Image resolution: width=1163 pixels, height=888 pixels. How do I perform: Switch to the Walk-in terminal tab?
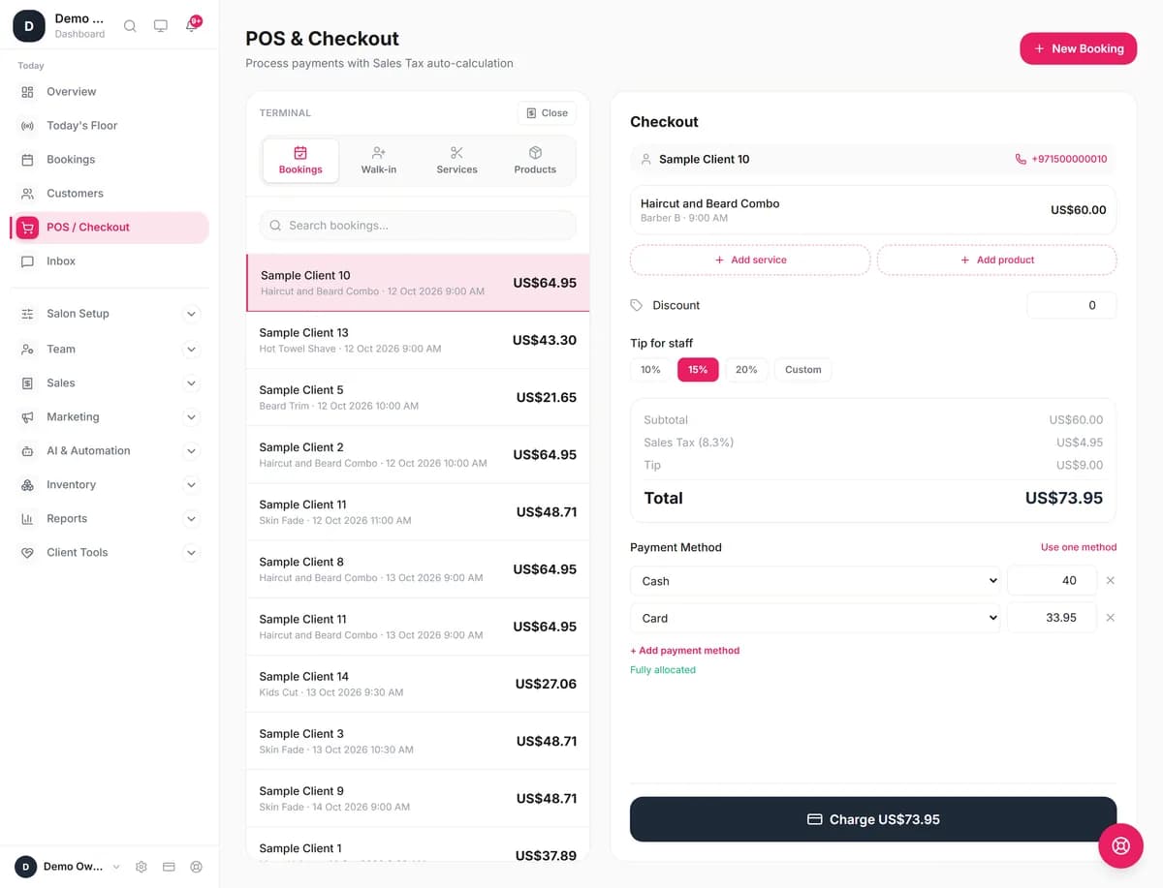[379, 161]
